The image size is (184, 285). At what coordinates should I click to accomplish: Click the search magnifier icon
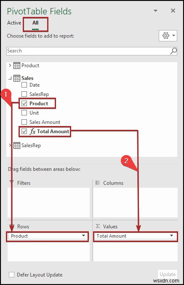pos(173,51)
